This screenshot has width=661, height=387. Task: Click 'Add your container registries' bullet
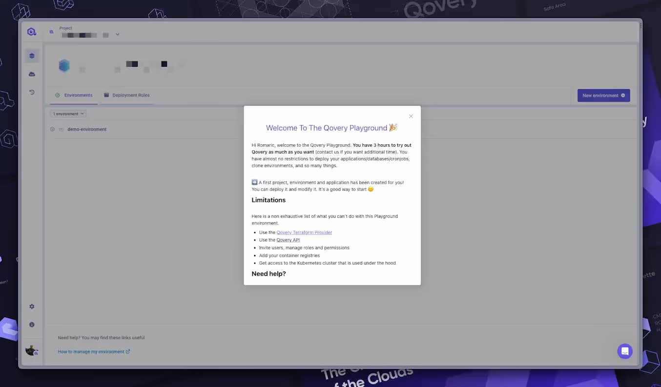click(x=289, y=255)
